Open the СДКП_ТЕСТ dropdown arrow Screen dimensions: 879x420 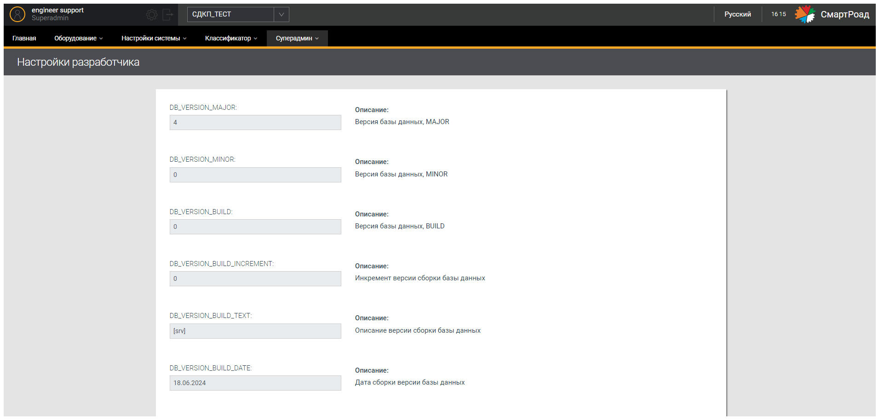282,14
